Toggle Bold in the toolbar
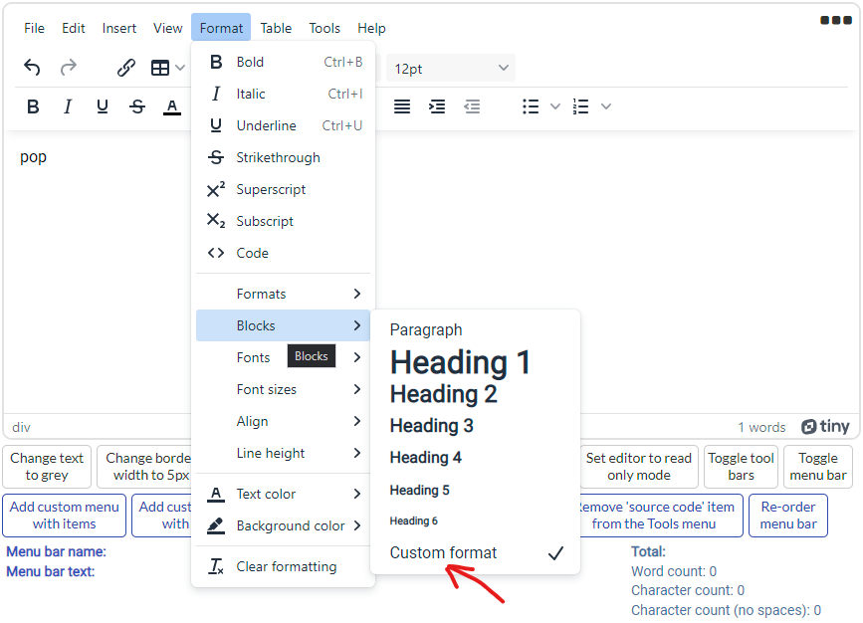 [x=33, y=106]
